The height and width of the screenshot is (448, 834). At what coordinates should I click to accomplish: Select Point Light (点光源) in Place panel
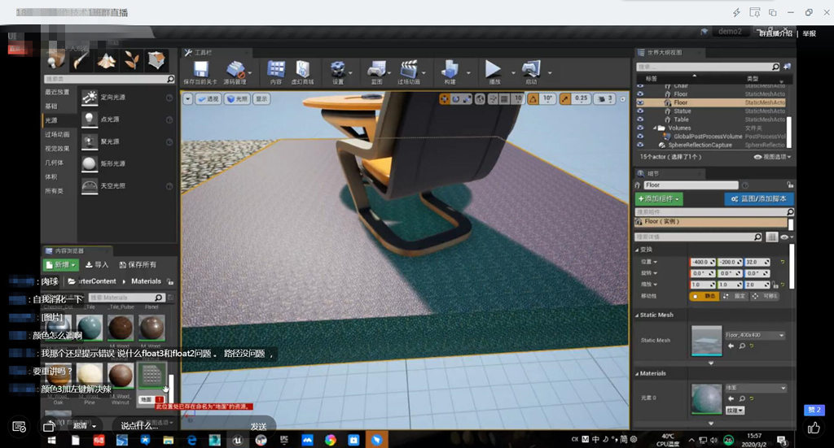pyautogui.click(x=128, y=120)
